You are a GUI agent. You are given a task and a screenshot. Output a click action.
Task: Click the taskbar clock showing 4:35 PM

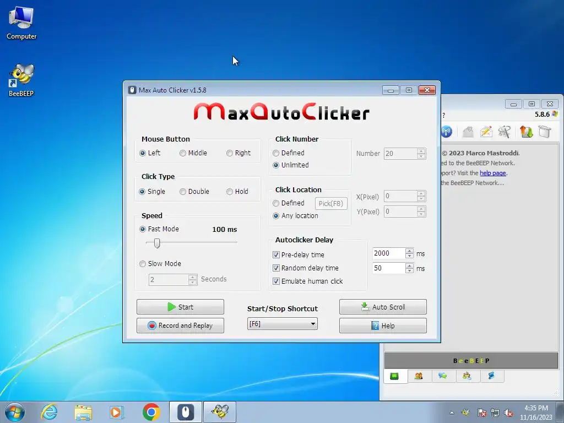click(x=536, y=413)
